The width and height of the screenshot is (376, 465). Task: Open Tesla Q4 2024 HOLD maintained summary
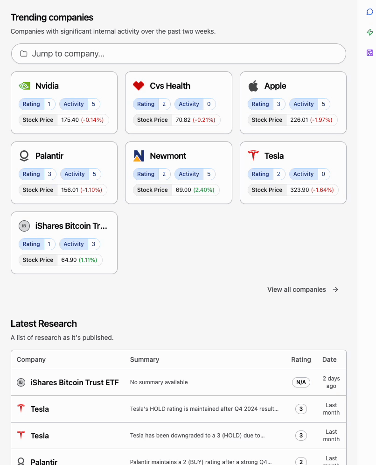pyautogui.click(x=204, y=409)
